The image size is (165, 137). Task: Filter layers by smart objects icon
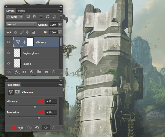(x=54, y=17)
